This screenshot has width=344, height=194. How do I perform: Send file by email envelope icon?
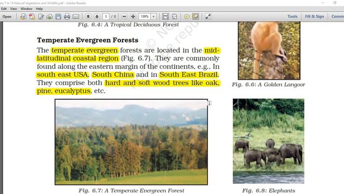tap(76, 17)
